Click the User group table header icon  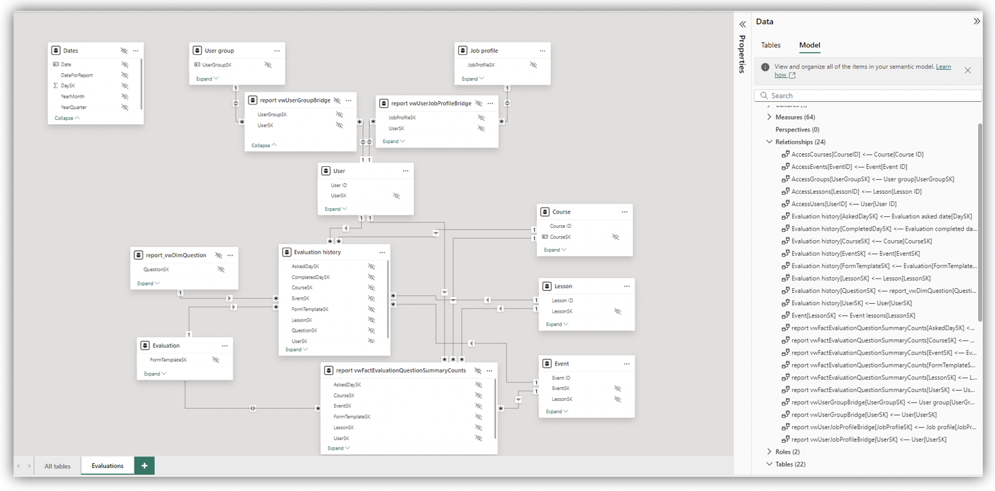tap(198, 51)
